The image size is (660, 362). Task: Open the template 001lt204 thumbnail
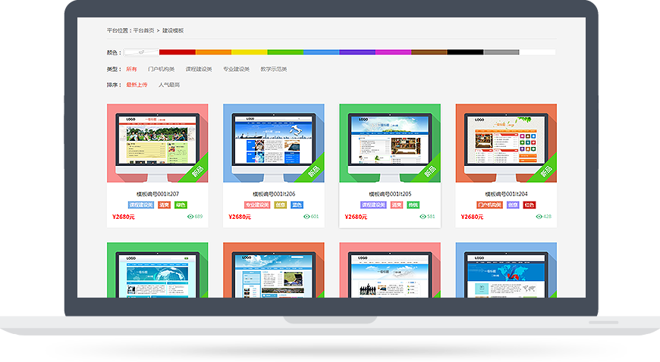pos(506,143)
